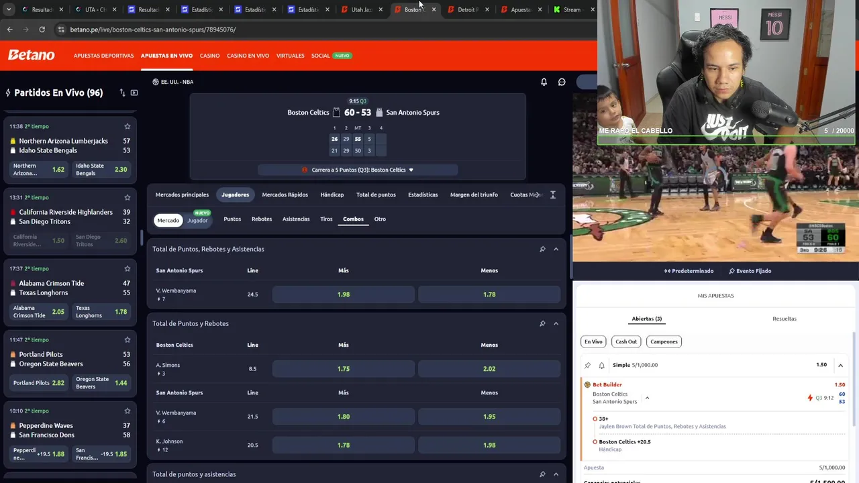Open Casino En Vivo in the top menu
859x483 pixels.
pos(248,56)
